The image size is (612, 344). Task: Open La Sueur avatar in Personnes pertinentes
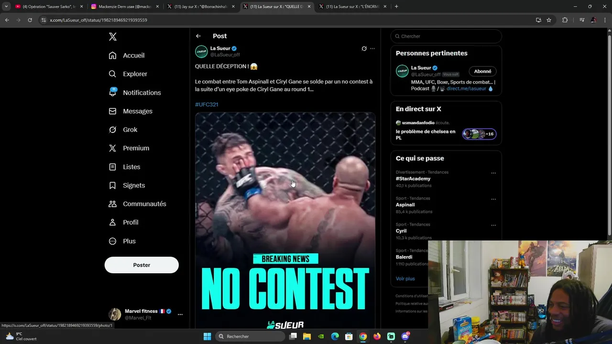click(x=402, y=71)
